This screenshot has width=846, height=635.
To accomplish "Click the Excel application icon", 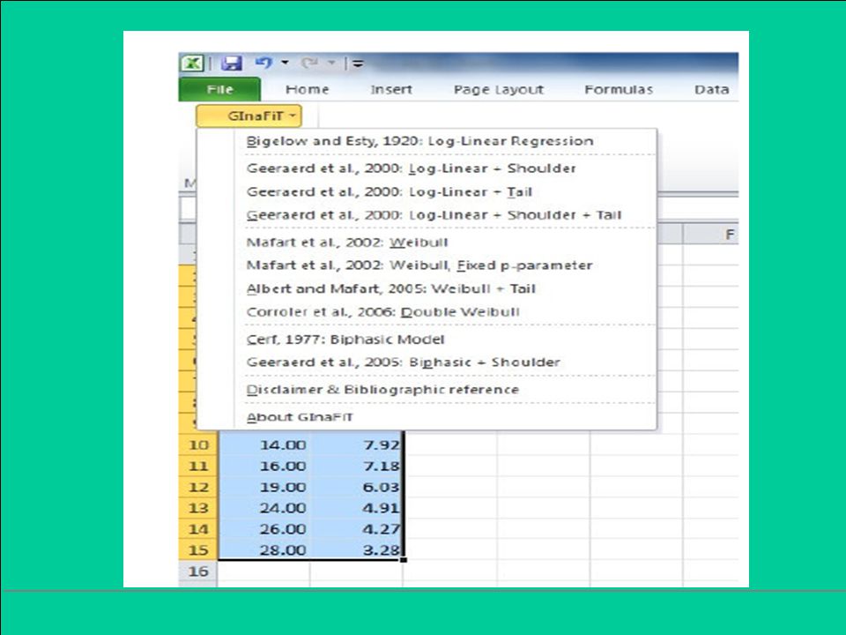I will pyautogui.click(x=191, y=63).
